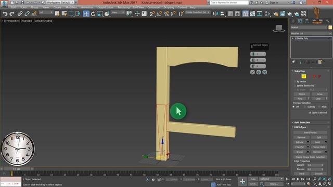This screenshot has width=333, height=187.
Task: Click the object color swatch
Action: coord(330,28)
